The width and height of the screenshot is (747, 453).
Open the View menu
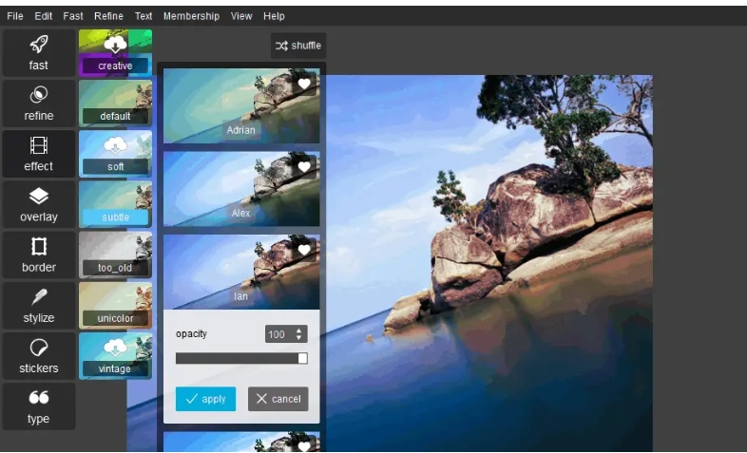pos(241,16)
